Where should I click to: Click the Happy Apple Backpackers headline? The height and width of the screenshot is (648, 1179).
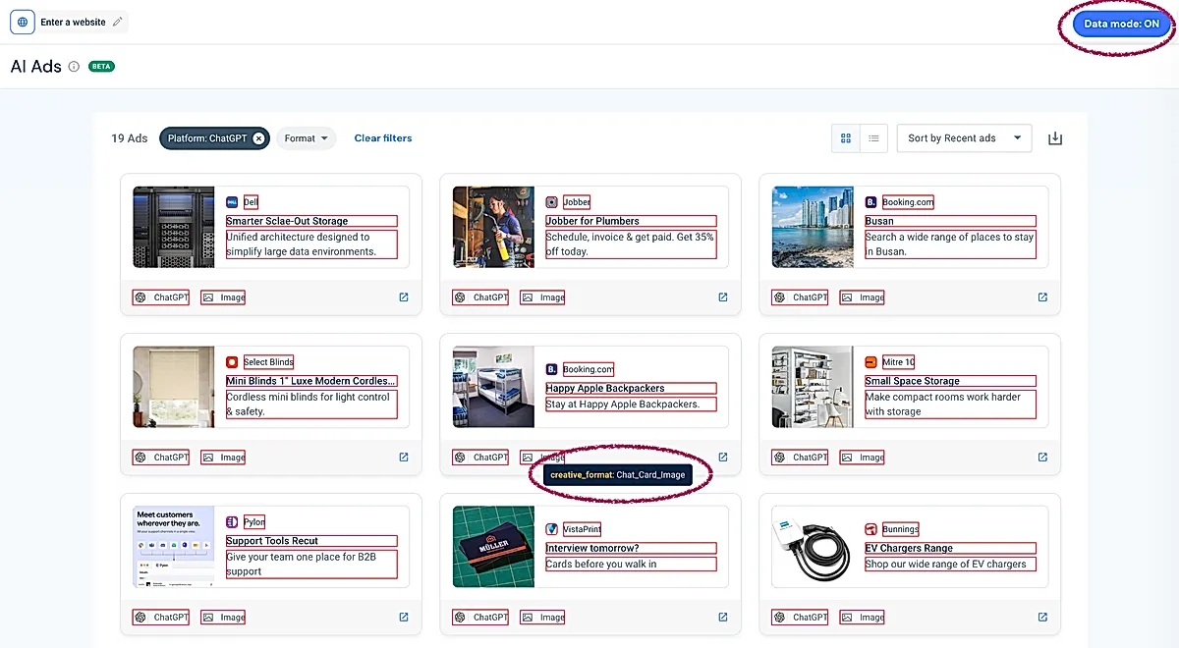(x=605, y=389)
